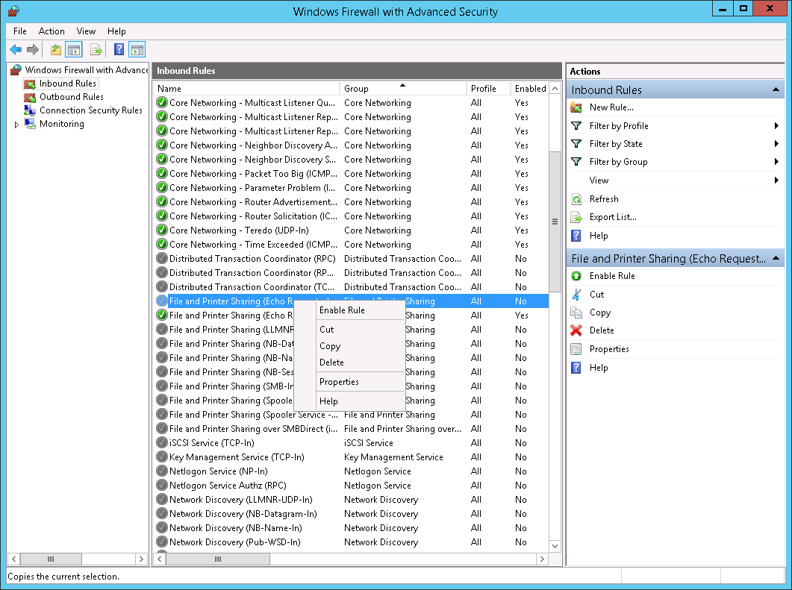Toggle Show/Hide Console Tree toolbar button
This screenshot has height=590, width=792.
(x=74, y=50)
